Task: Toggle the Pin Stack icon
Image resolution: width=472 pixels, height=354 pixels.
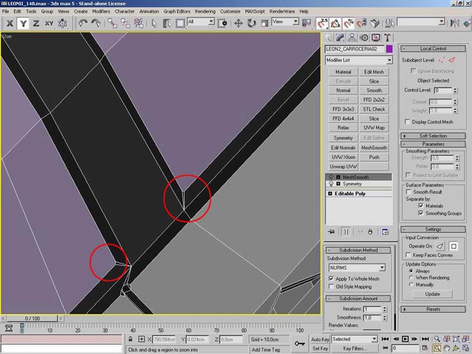Action: [x=332, y=231]
